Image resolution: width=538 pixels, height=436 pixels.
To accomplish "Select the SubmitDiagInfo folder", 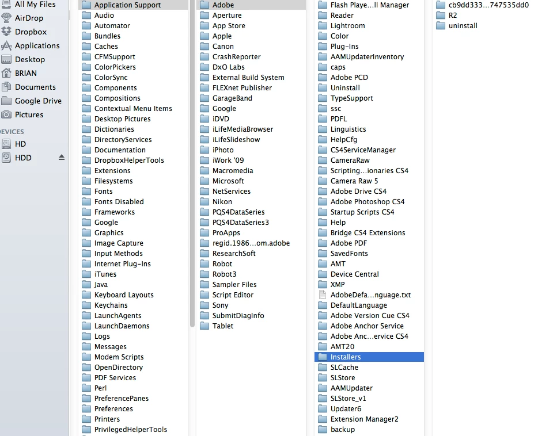I will pyautogui.click(x=251, y=315).
